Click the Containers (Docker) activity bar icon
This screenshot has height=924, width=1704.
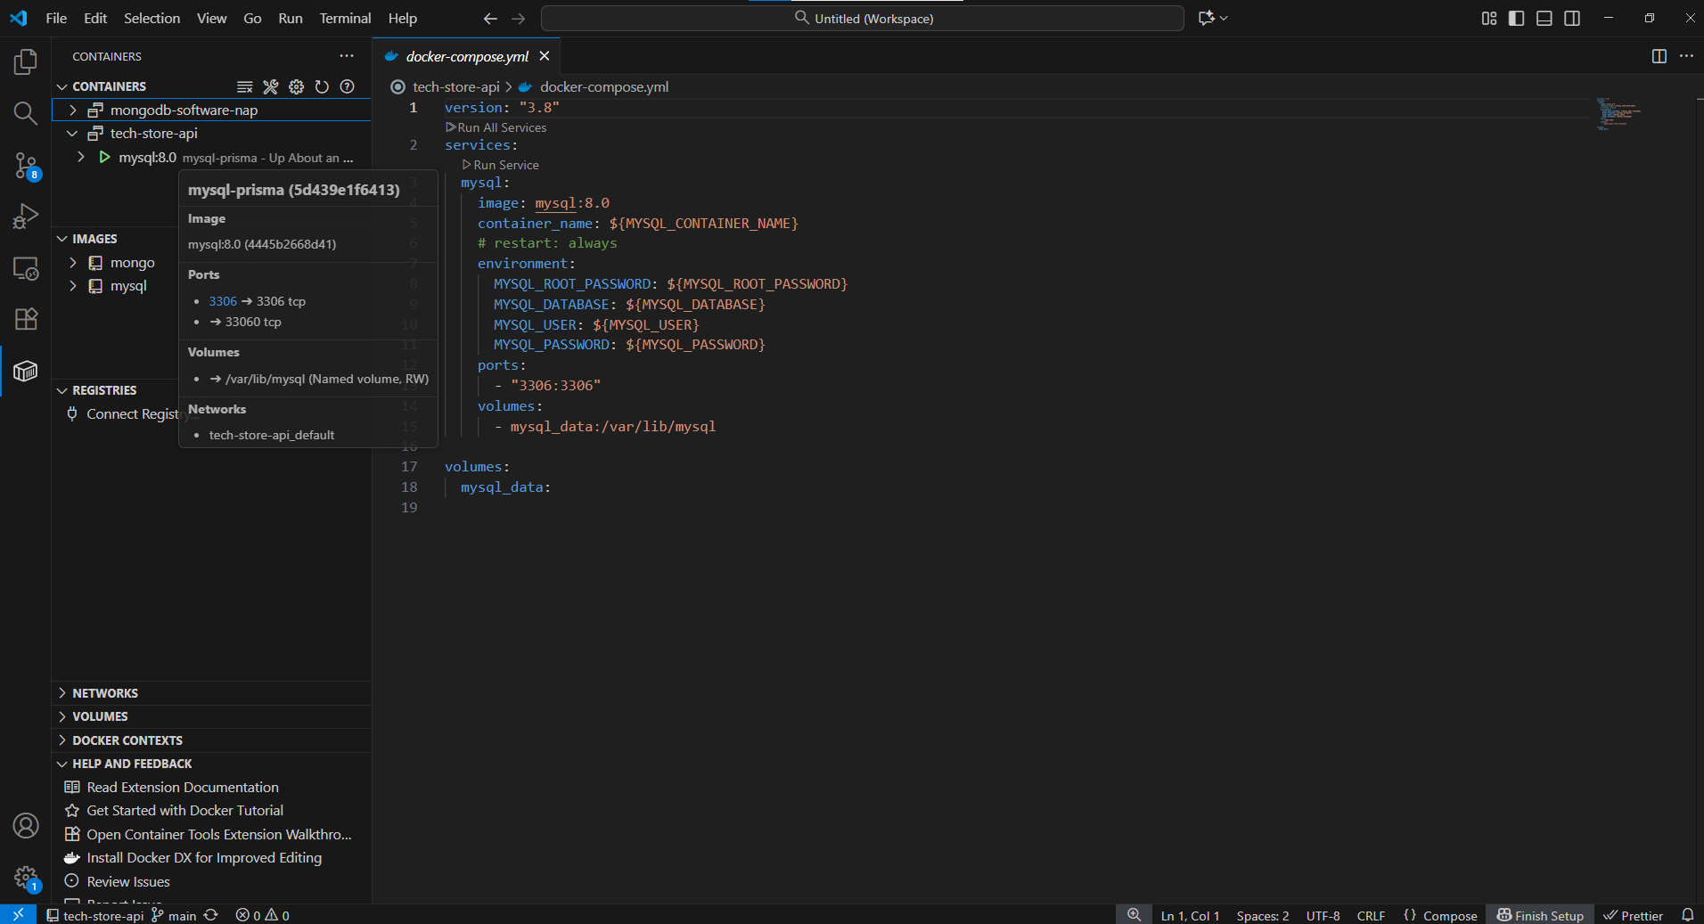click(26, 371)
